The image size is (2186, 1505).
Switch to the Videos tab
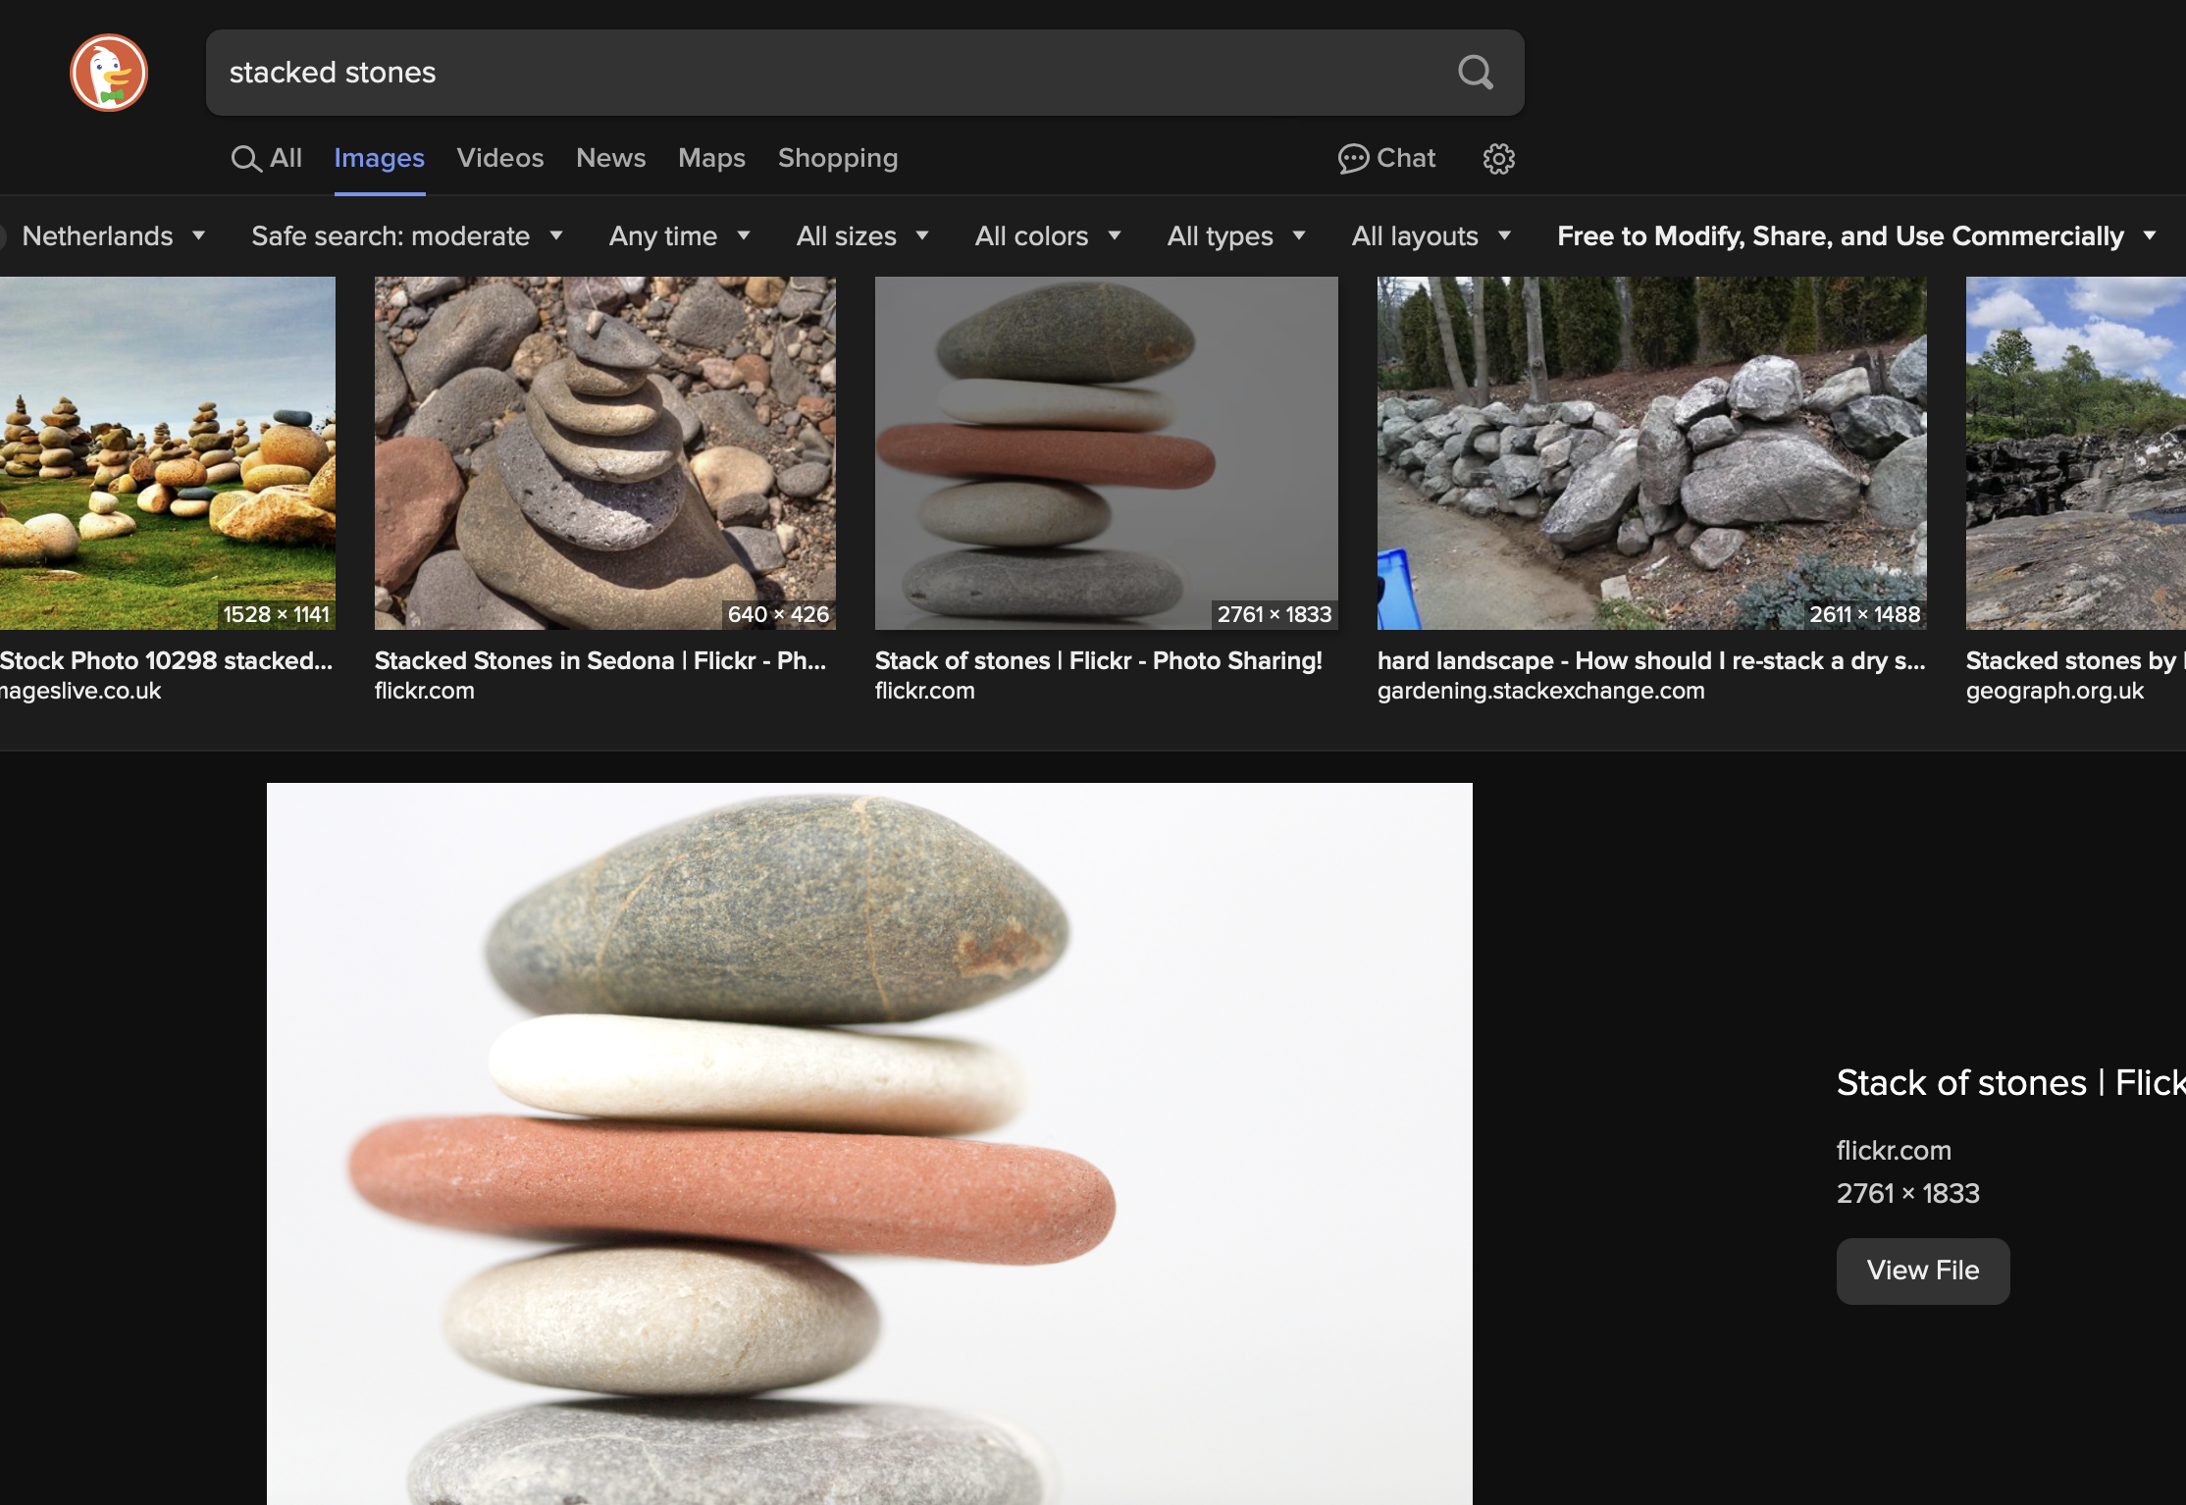pos(500,158)
